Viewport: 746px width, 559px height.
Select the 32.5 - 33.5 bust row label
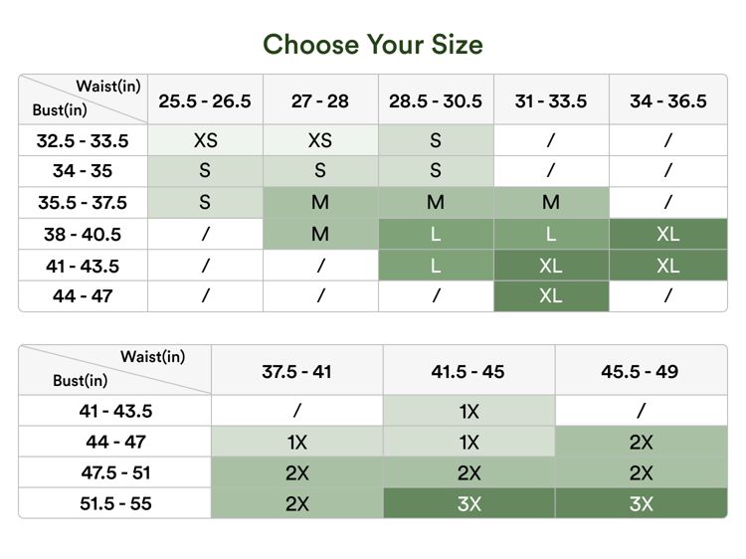[x=84, y=141]
